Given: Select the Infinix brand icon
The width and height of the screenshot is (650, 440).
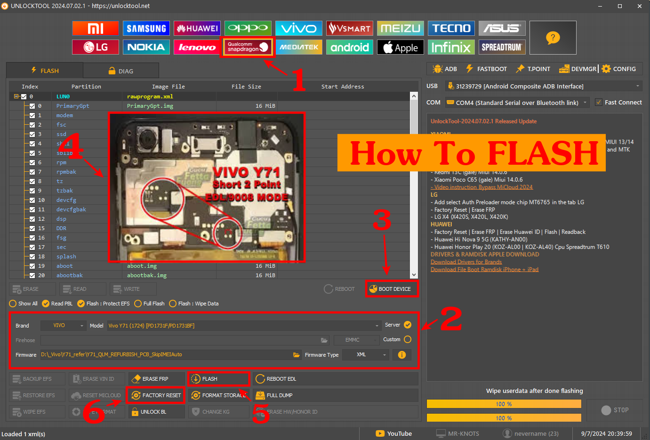Looking at the screenshot, I should click(451, 47).
